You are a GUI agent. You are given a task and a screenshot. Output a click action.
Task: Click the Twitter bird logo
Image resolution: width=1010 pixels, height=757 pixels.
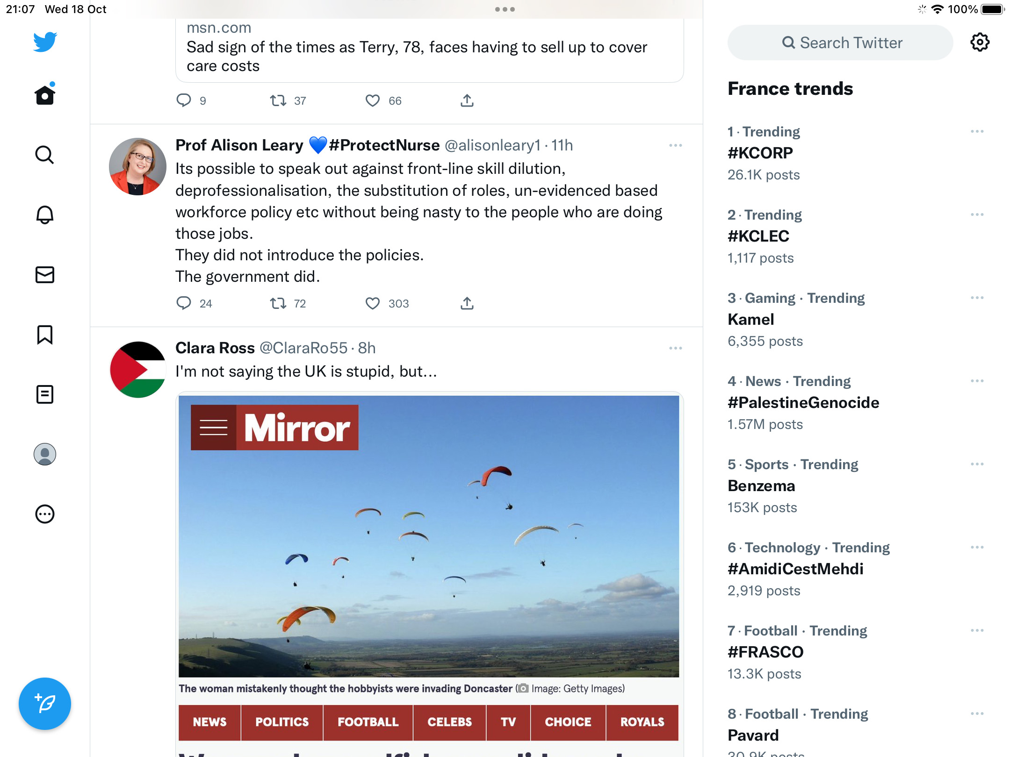click(45, 42)
